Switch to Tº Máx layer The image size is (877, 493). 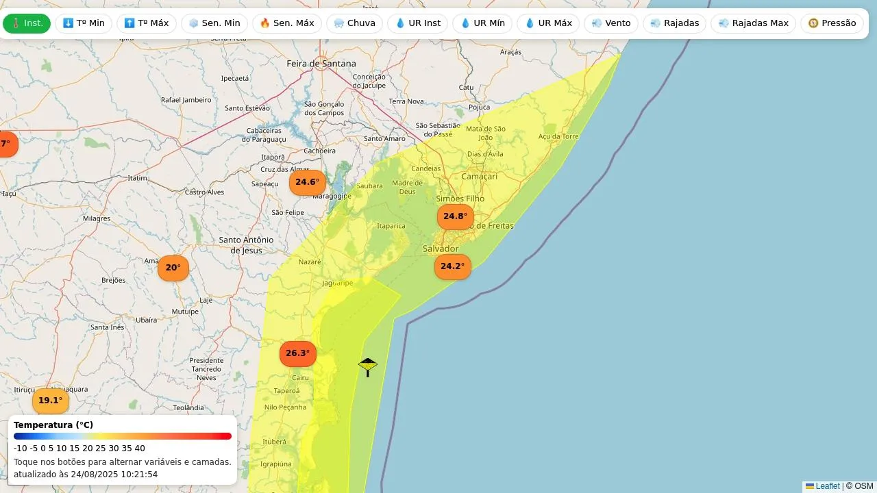click(x=146, y=23)
